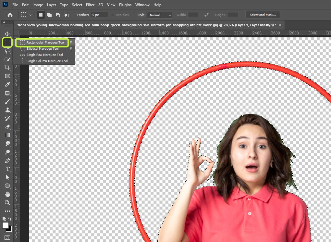Select the Hand tool
The width and height of the screenshot is (331, 242).
pyautogui.click(x=7, y=194)
